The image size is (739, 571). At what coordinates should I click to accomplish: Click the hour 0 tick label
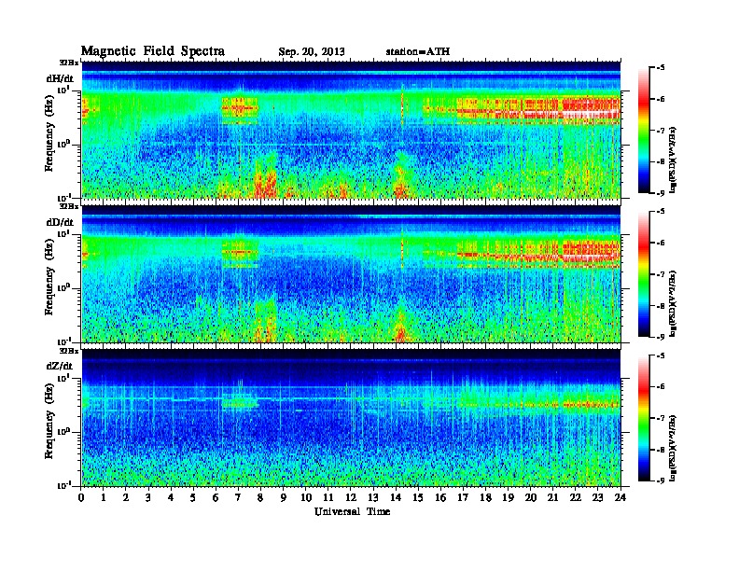click(x=81, y=497)
